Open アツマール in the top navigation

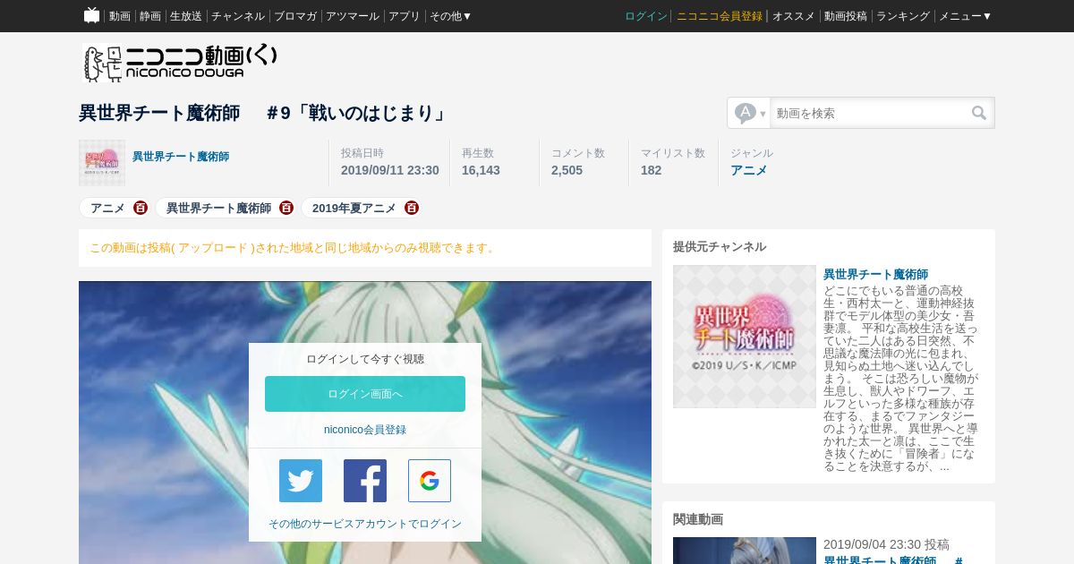click(353, 16)
